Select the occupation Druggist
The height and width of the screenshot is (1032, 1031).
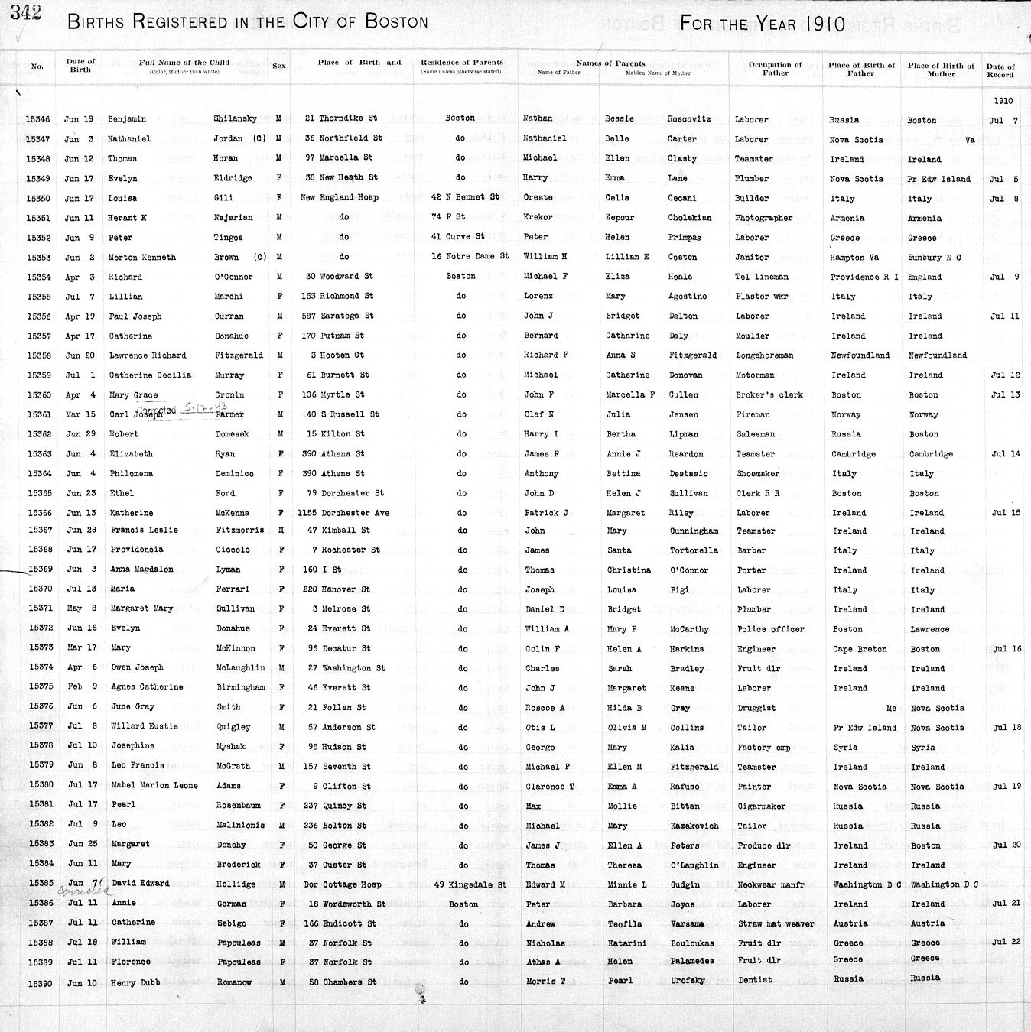point(756,708)
